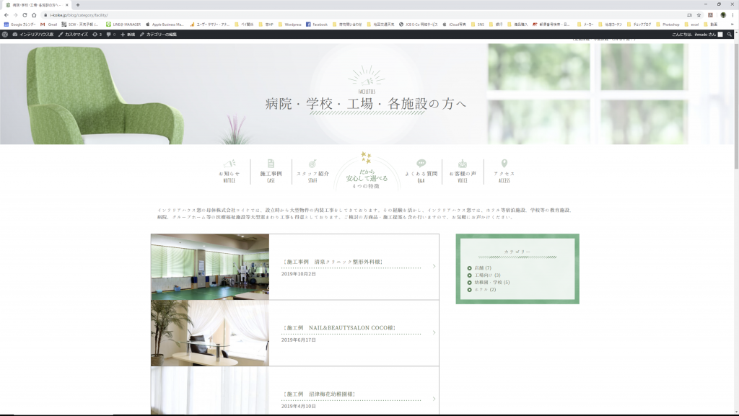Click the 病院・学校・工場・各施設の方へ heading
This screenshot has width=739, height=416.
[x=366, y=104]
